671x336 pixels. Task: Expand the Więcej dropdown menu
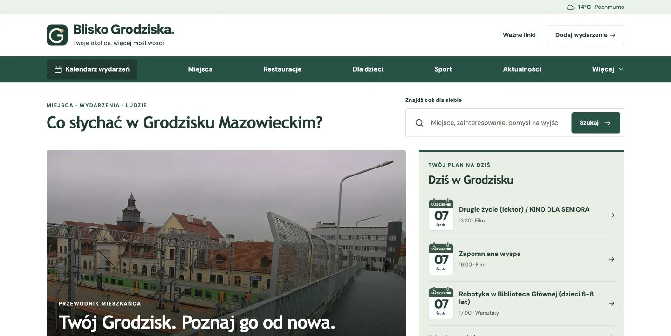click(x=608, y=69)
